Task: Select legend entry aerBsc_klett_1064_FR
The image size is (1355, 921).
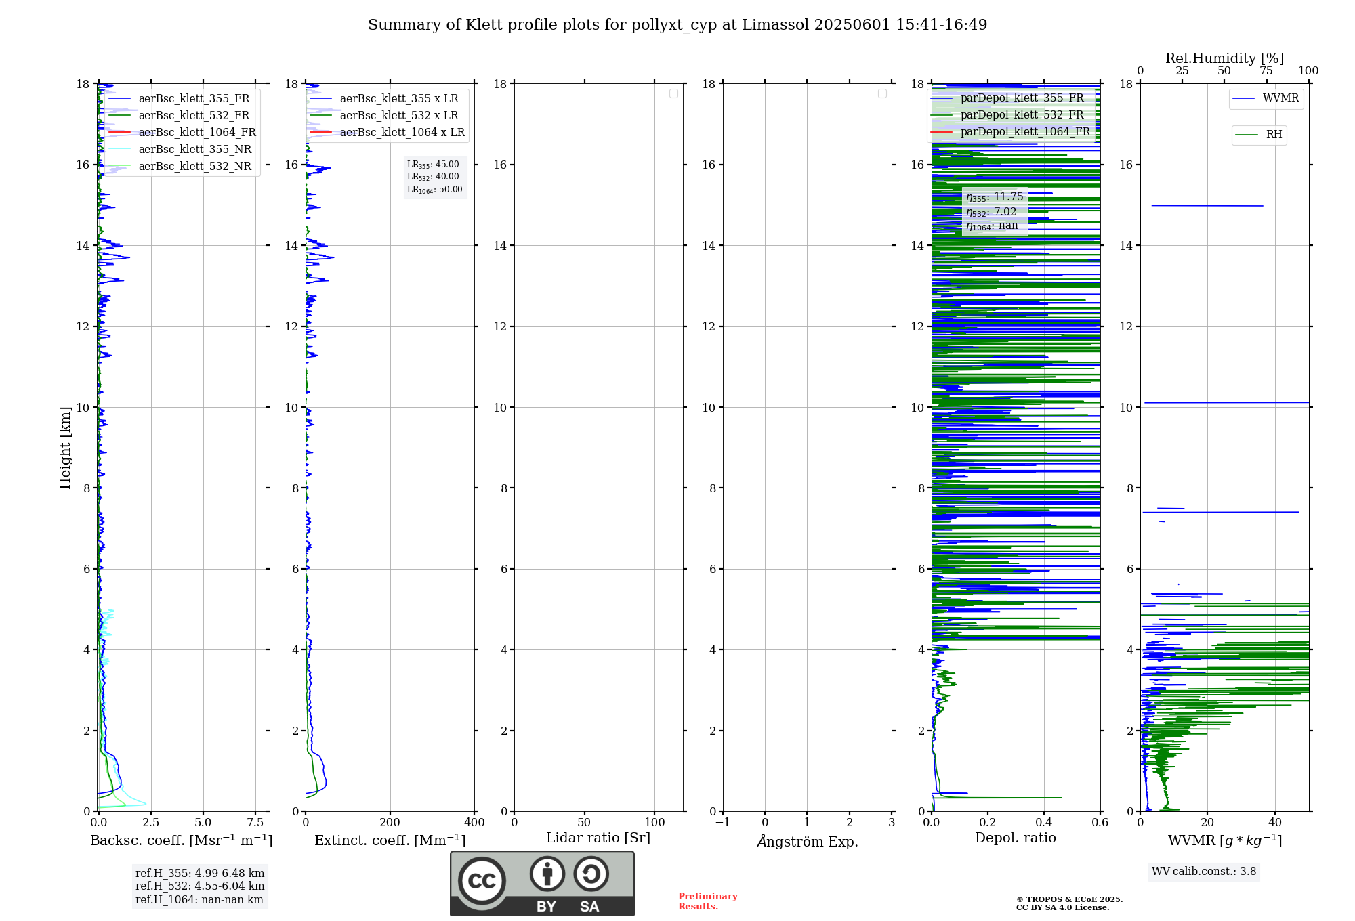Action: pos(184,132)
